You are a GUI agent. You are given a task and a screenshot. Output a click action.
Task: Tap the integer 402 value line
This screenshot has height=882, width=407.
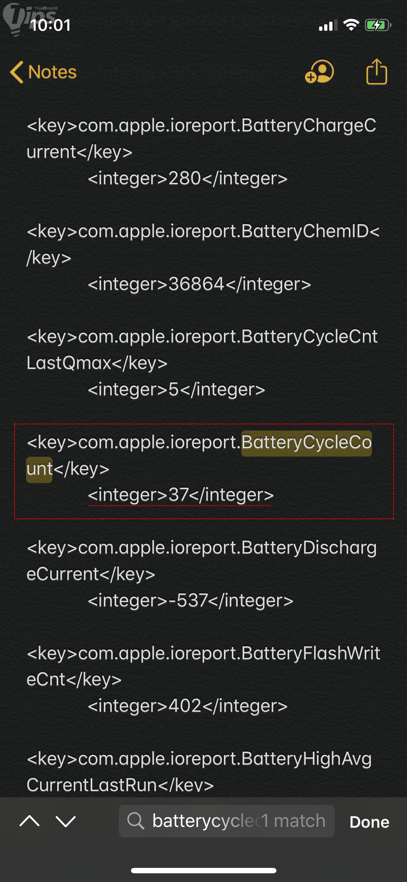187,706
